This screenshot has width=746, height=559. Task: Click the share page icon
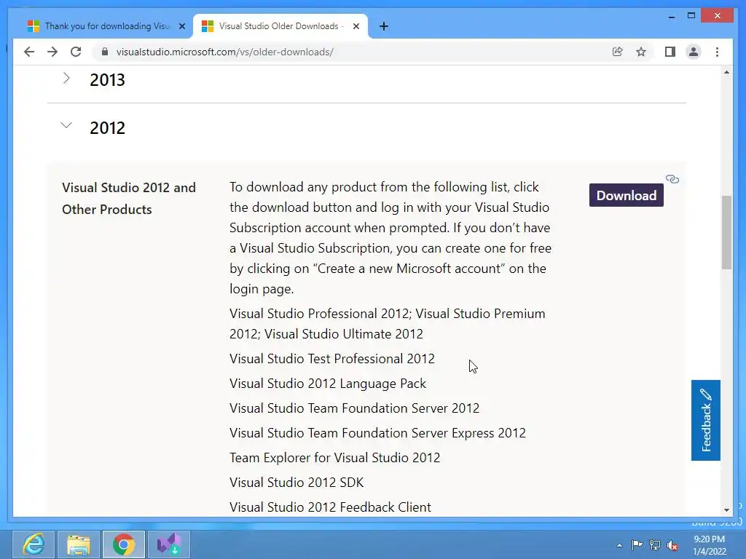pyautogui.click(x=618, y=52)
